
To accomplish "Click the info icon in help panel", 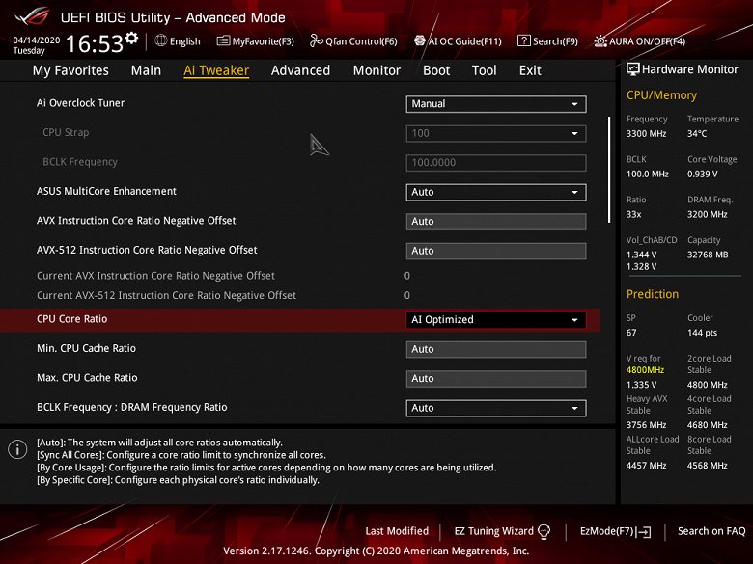I will [x=17, y=449].
